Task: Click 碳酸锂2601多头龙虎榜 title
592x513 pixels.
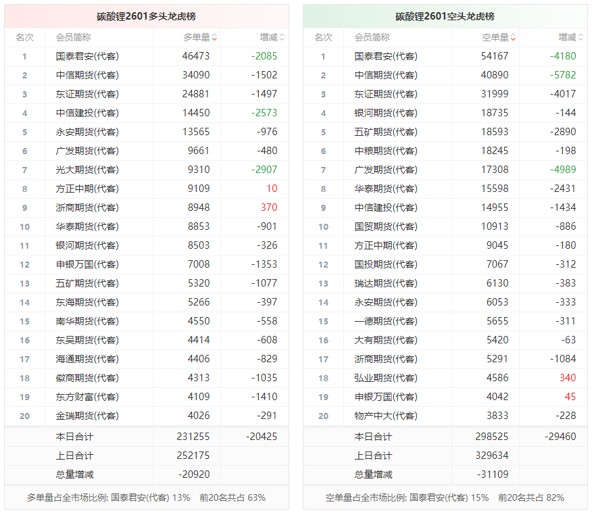Action: [x=147, y=16]
